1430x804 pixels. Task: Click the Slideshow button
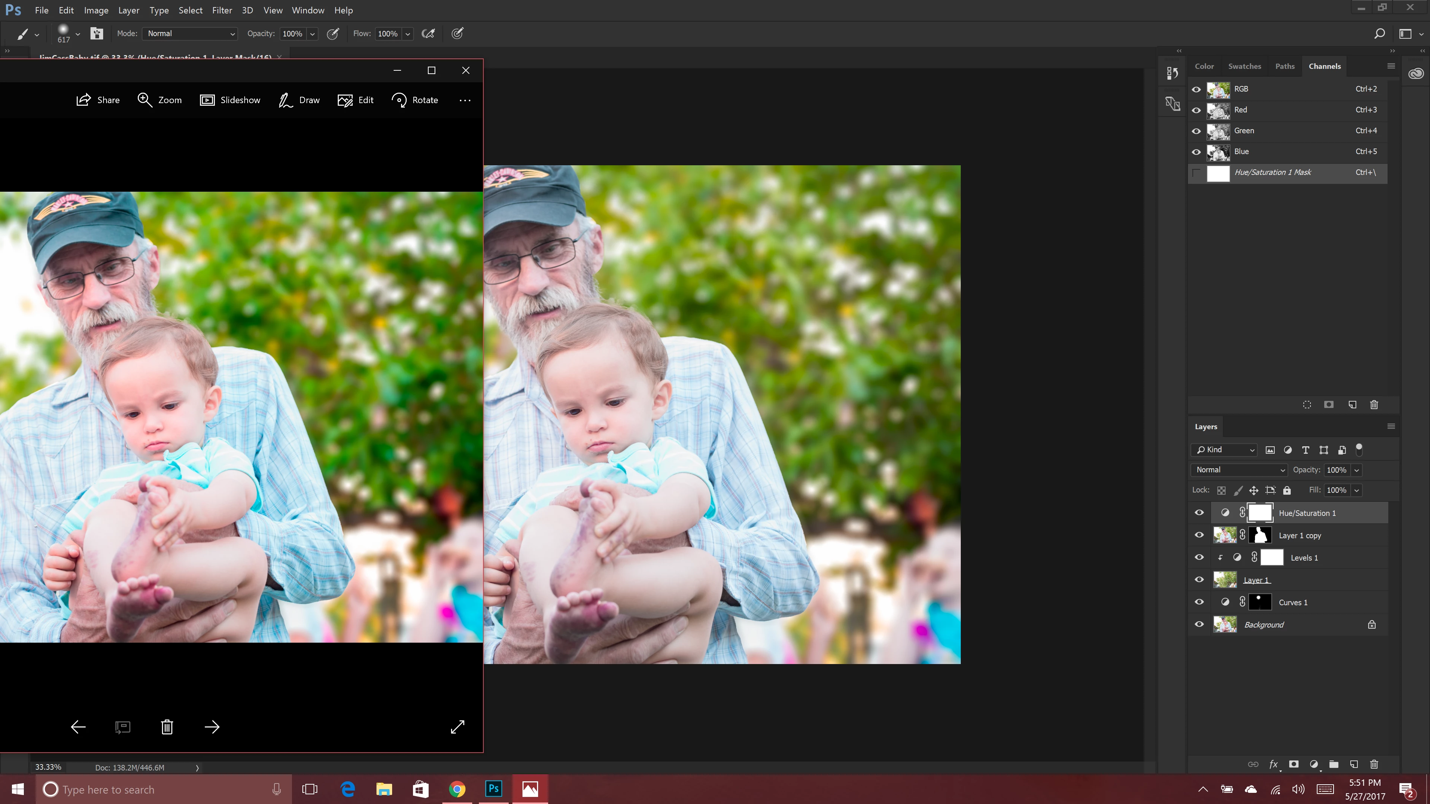[x=230, y=100]
